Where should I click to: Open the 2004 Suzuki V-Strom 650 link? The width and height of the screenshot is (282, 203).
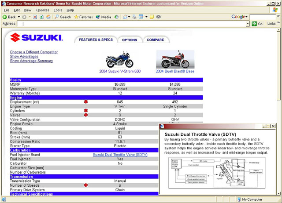click(x=120, y=71)
